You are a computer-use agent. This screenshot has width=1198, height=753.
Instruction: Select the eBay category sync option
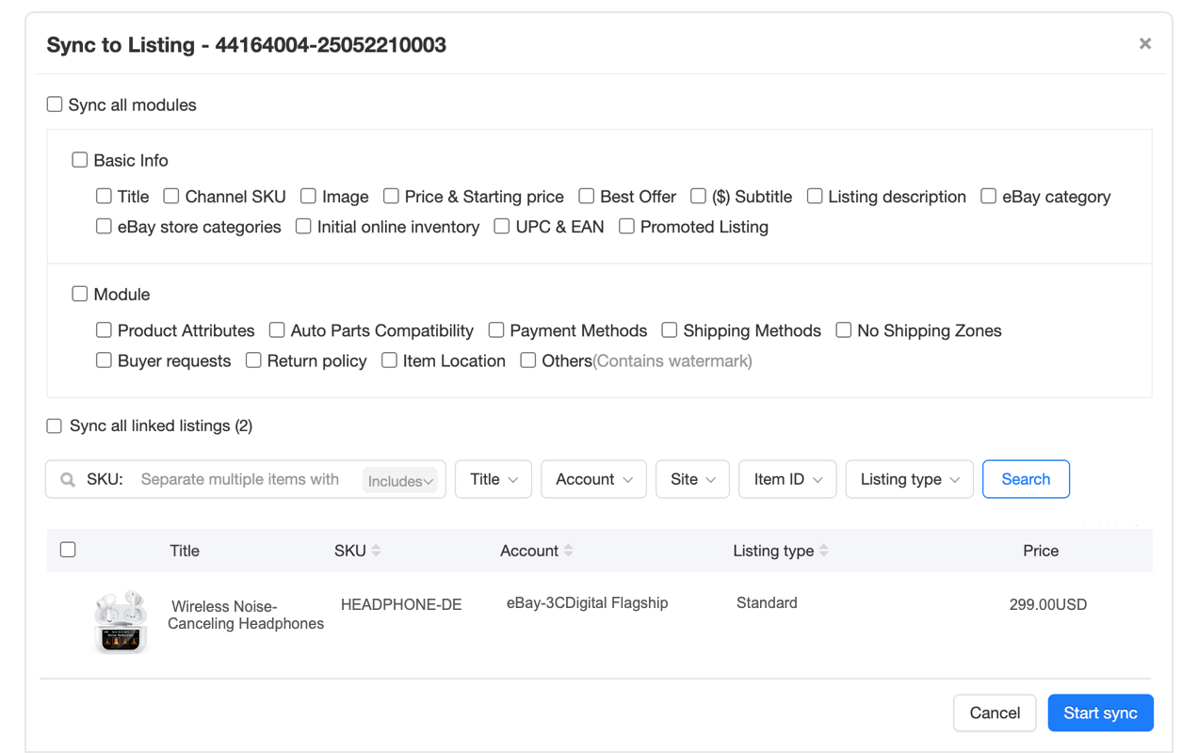[987, 196]
